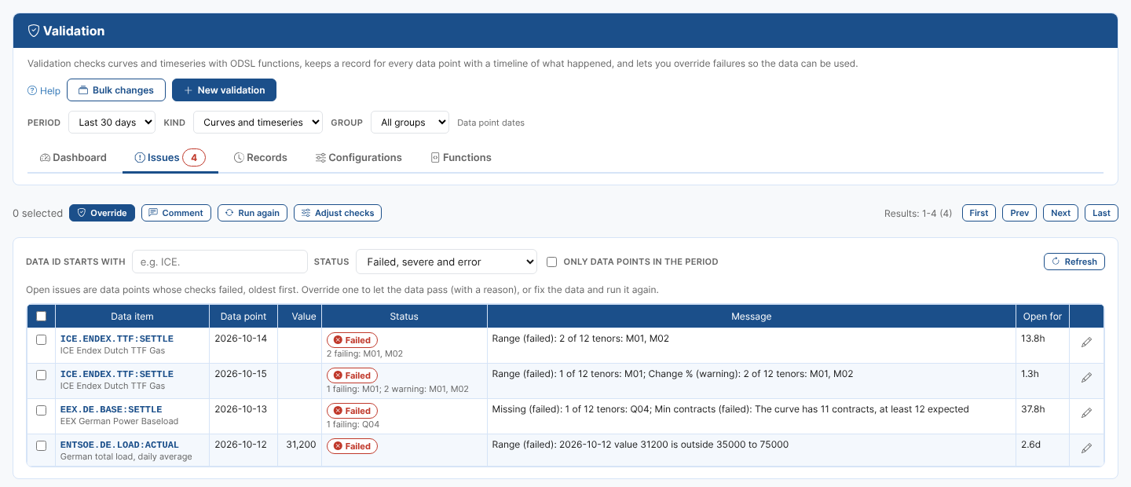
Task: Click the Help question mark icon
Action: (32, 90)
